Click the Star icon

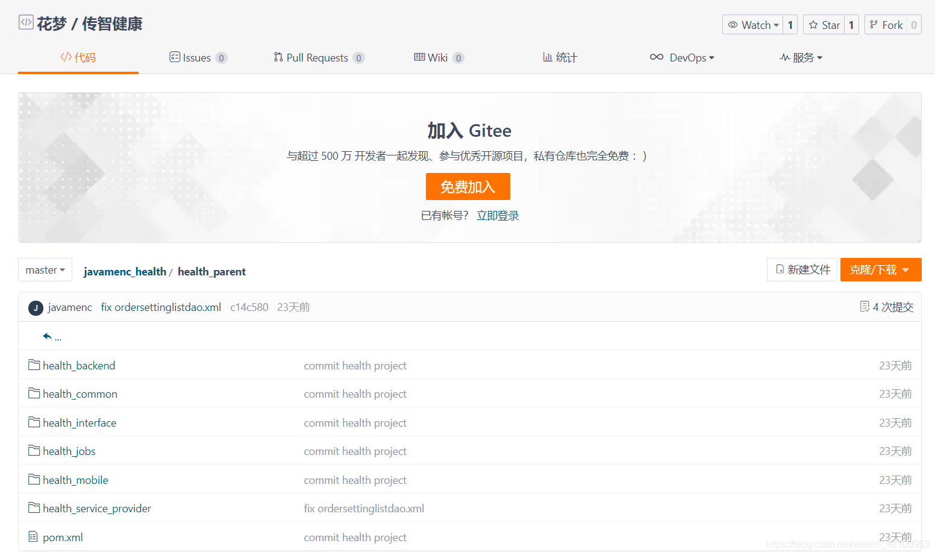(x=813, y=25)
